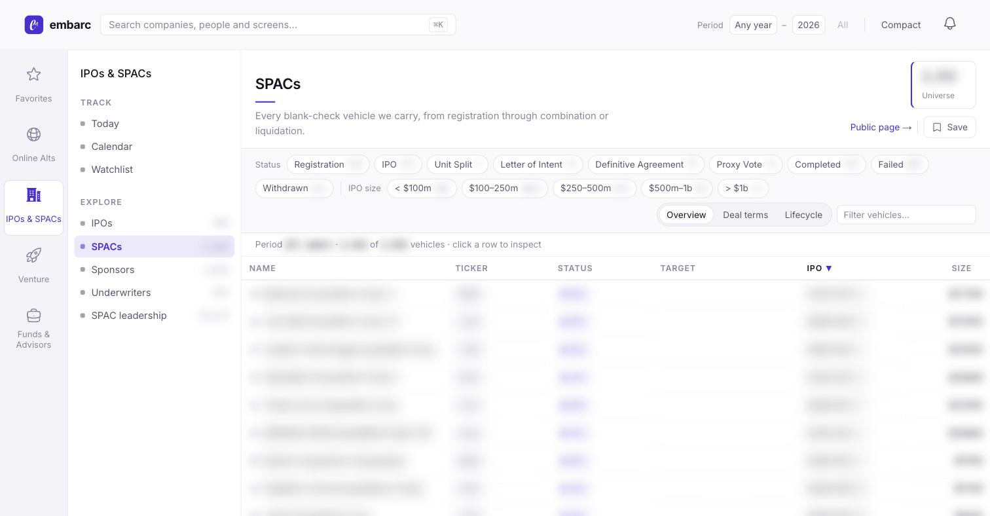Screen dimensions: 990x516
Task: Toggle the Letter of Intent filter
Action: point(538,164)
